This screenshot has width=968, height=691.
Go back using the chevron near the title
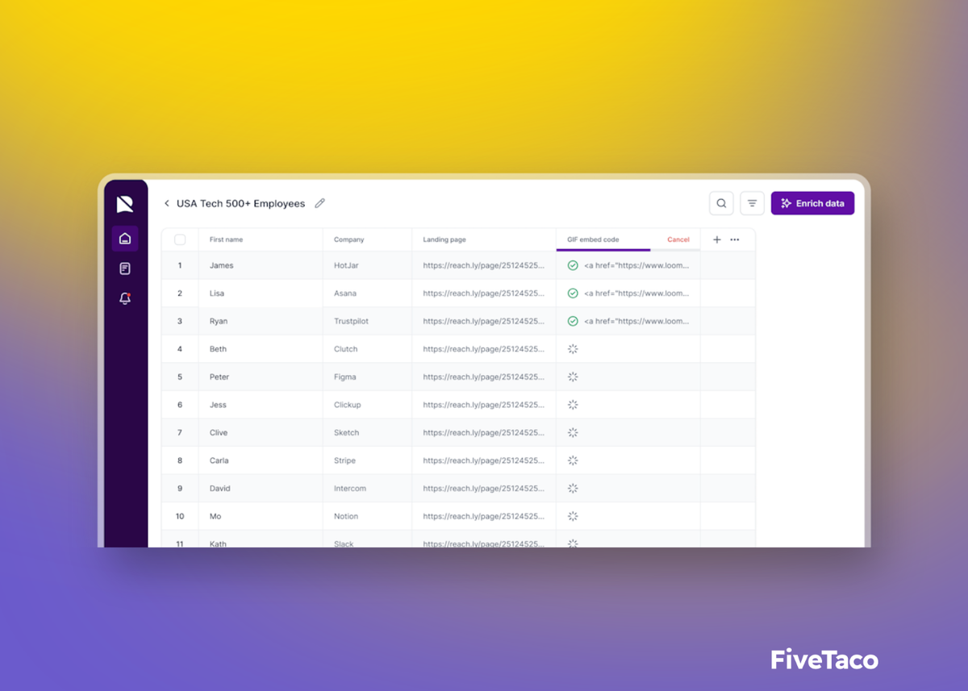coord(166,203)
